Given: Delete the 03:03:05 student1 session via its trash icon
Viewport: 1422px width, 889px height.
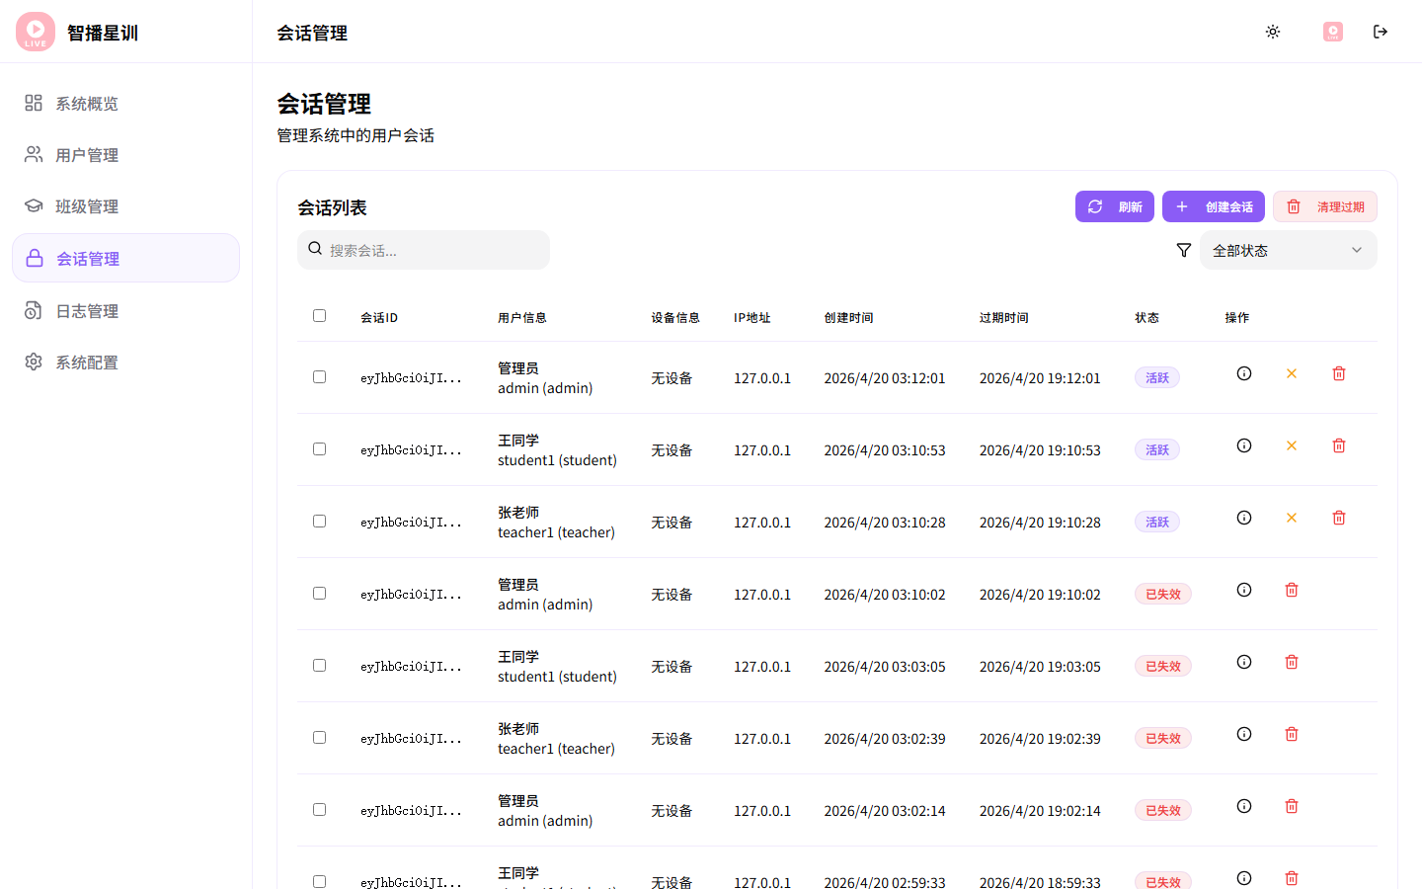Looking at the screenshot, I should point(1292,662).
